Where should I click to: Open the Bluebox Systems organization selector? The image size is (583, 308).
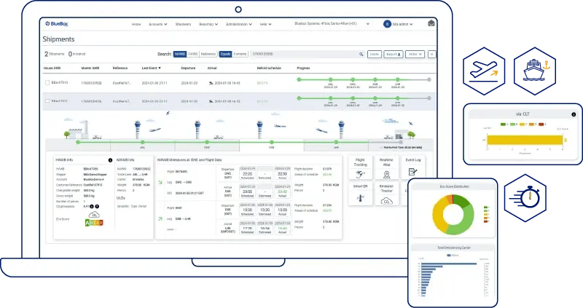332,24
